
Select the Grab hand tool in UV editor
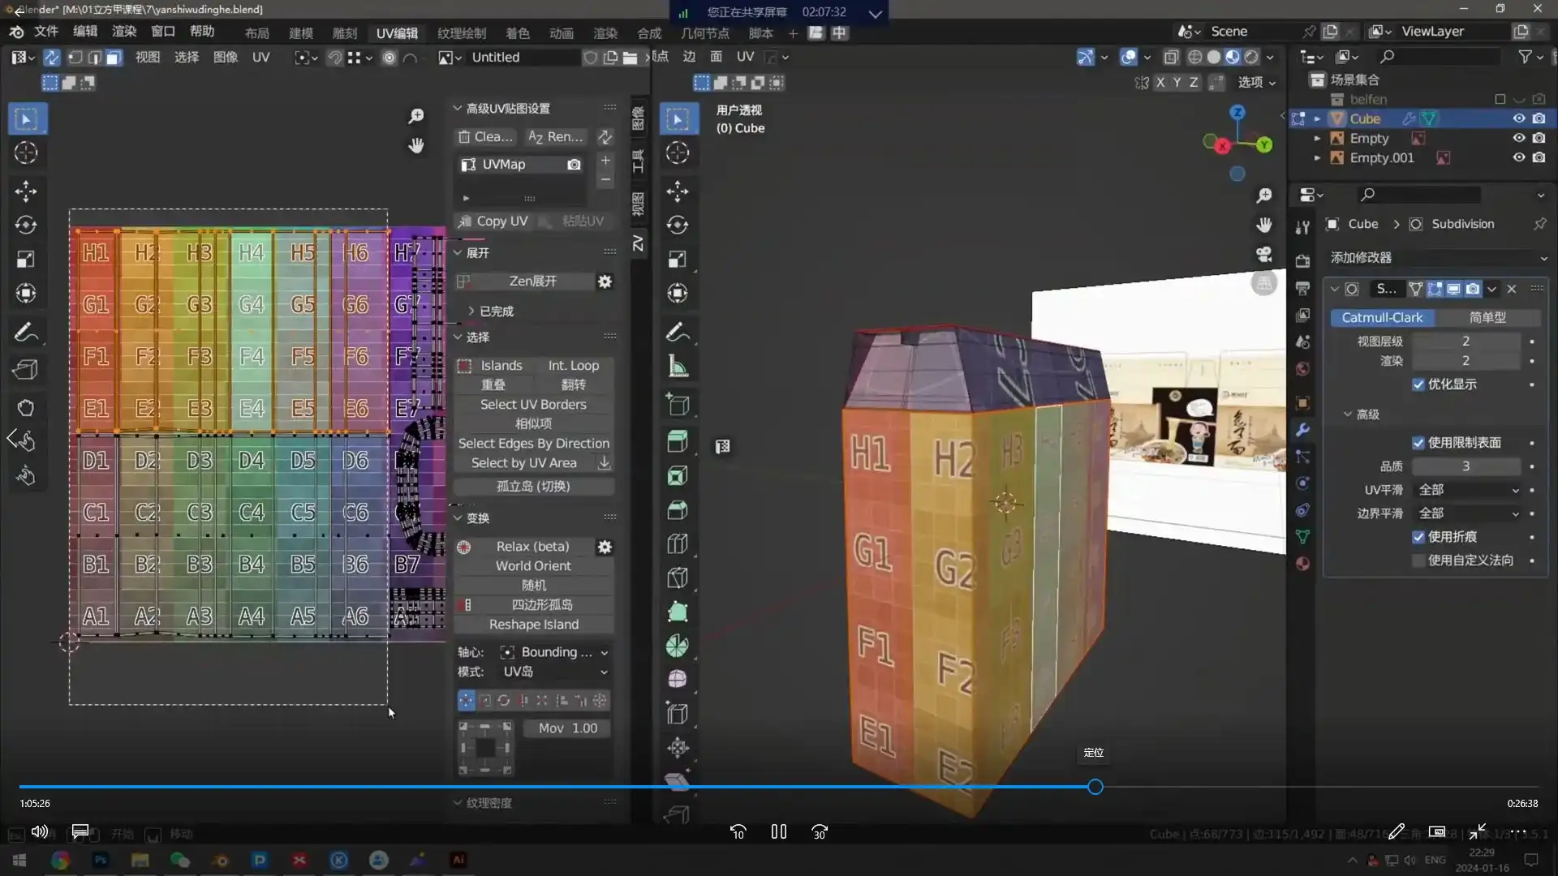tap(26, 407)
